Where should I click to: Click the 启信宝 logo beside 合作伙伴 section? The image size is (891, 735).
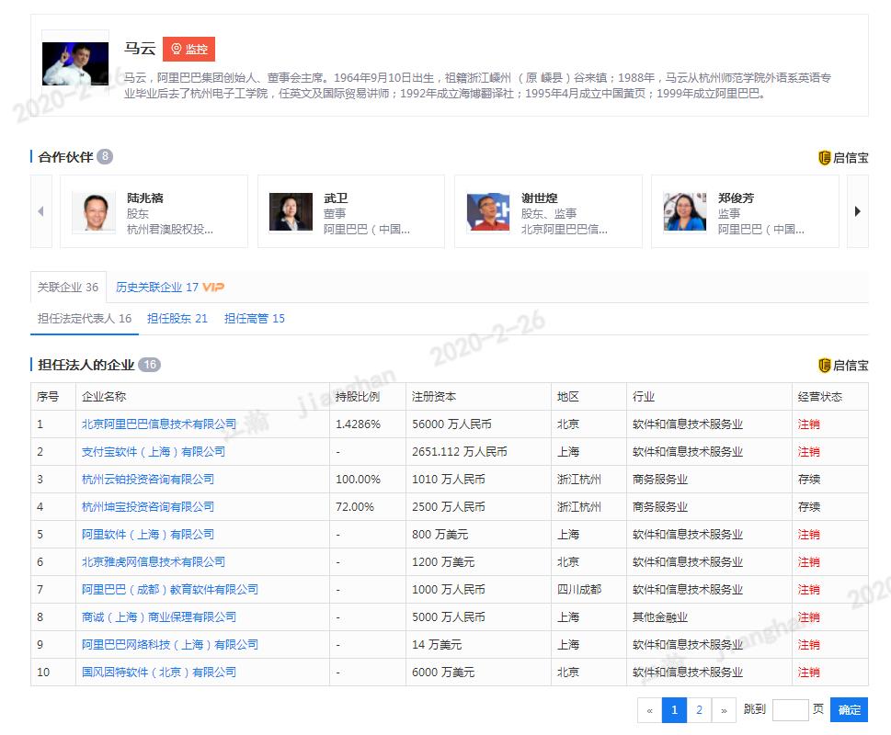(844, 157)
